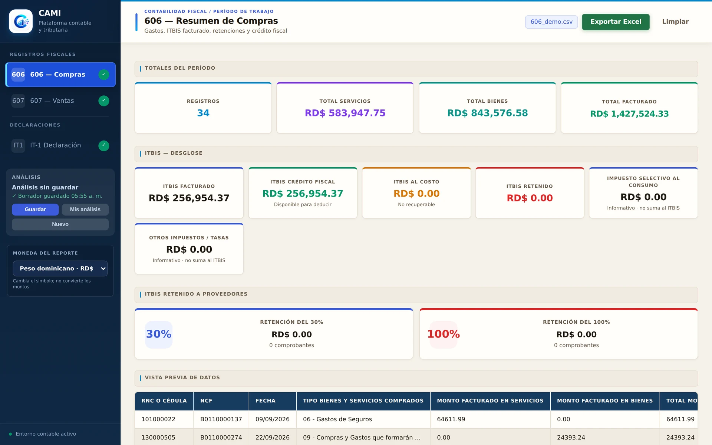Click the Nuevo analysis button
This screenshot has height=445, width=712.
[60, 224]
